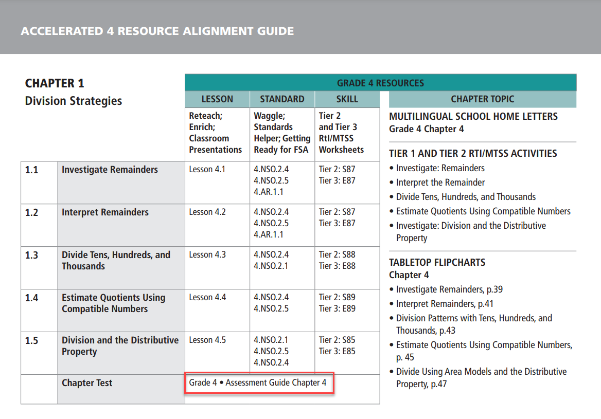Select the ACCELERATED 4 RESOURCE ALIGNMENT GUIDE banner
The height and width of the screenshot is (419, 601).
pyautogui.click(x=157, y=31)
